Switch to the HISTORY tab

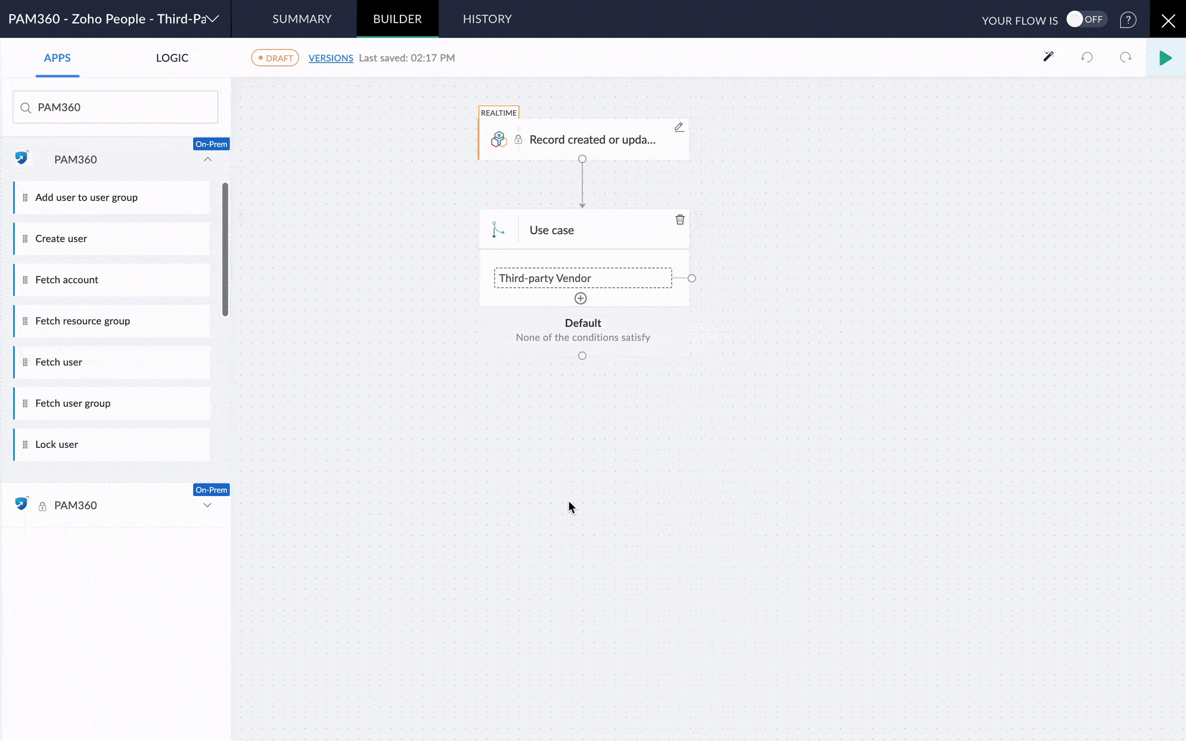[x=486, y=19]
